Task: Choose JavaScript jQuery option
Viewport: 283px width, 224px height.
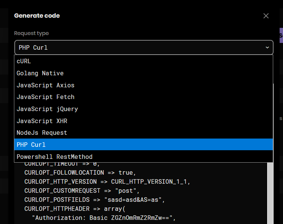Action: coord(144,109)
